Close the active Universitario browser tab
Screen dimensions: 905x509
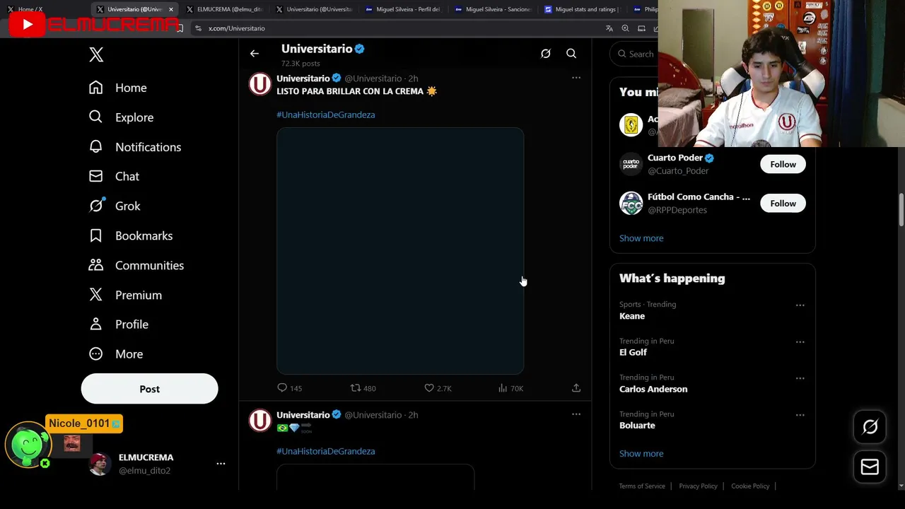(x=170, y=9)
